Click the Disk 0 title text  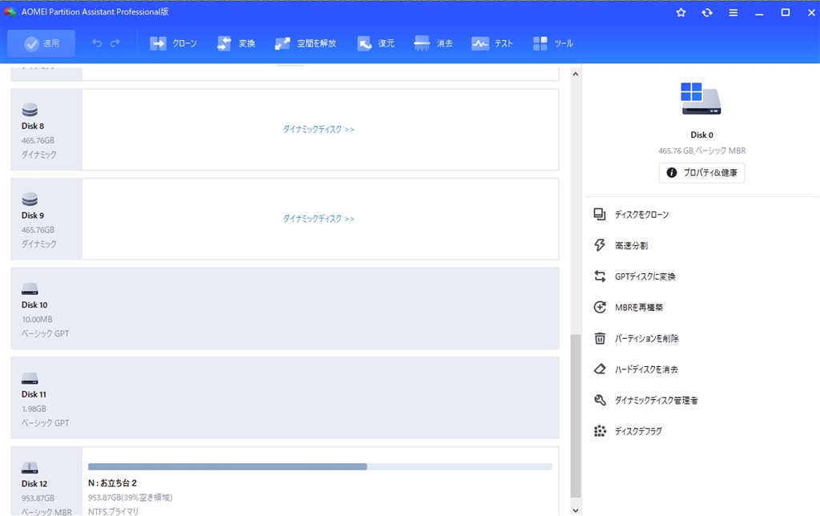pyautogui.click(x=701, y=135)
